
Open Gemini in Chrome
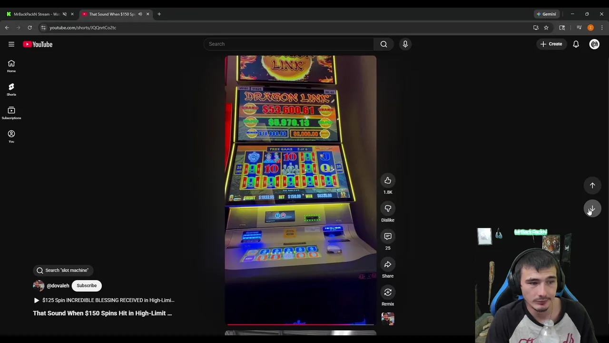(x=546, y=14)
